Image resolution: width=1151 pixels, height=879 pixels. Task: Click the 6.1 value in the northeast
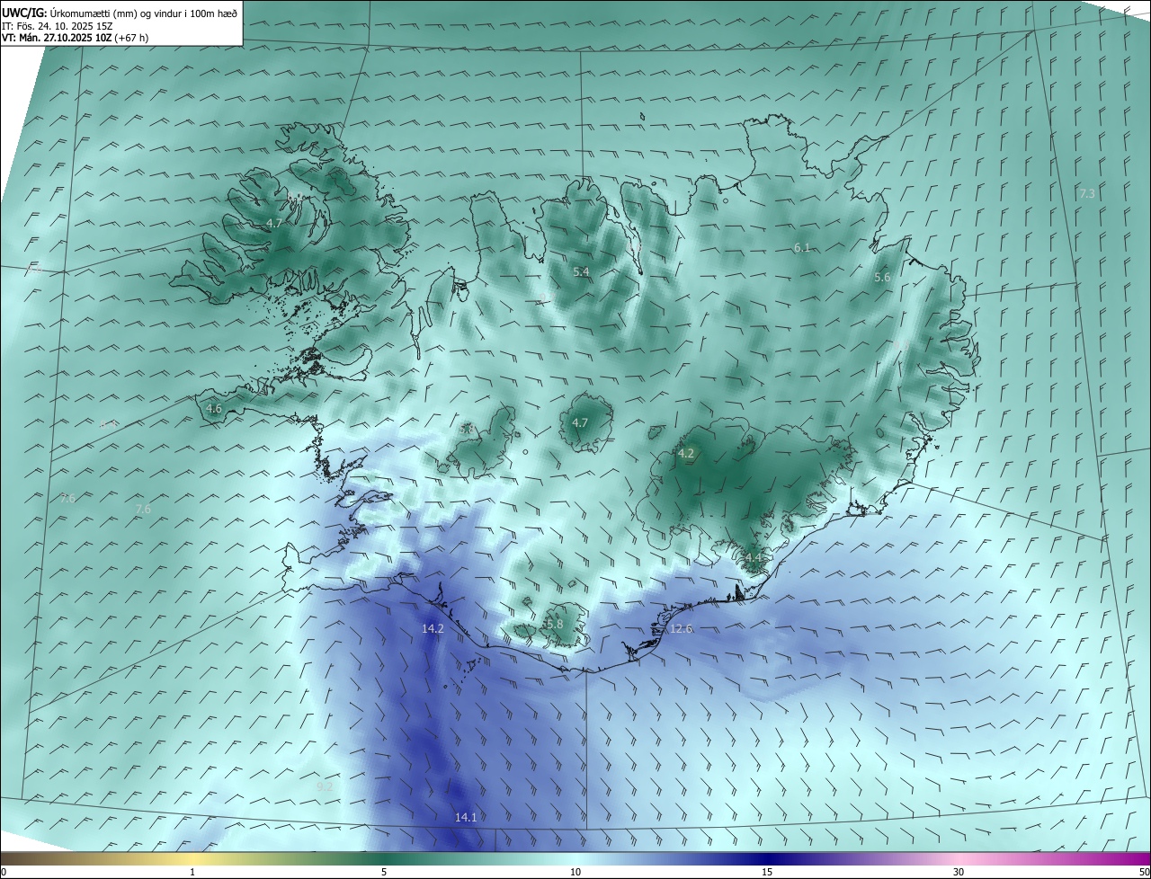coord(802,247)
